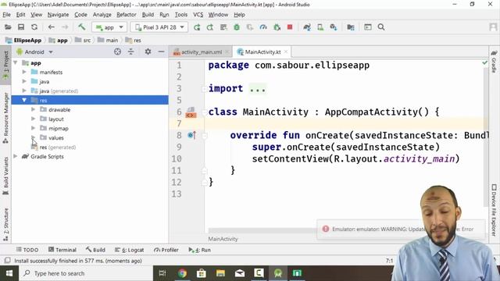Navigate forward with the right arrow icon
The image size is (500, 281).
(65, 27)
